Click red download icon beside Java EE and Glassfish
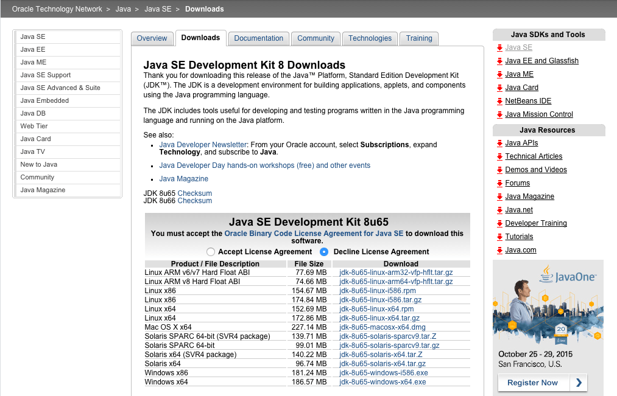617x396 pixels. pyautogui.click(x=499, y=61)
